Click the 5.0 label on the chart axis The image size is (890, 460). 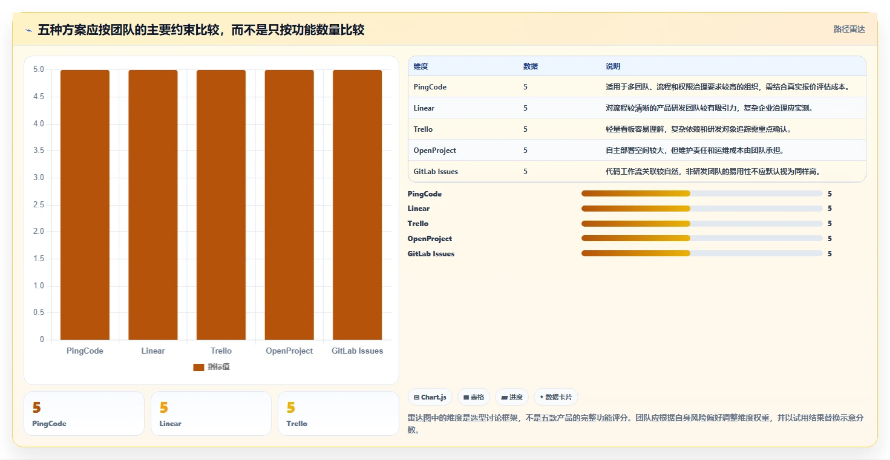[x=38, y=70]
